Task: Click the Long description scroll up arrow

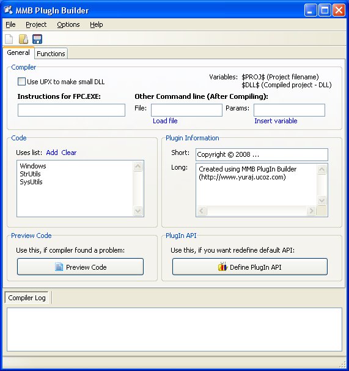Action: (x=321, y=169)
